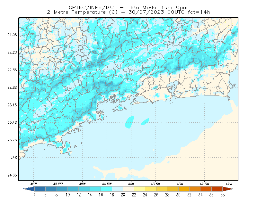Click the 46W longitude axis label
The height and width of the screenshot is (198, 257).
34,184
